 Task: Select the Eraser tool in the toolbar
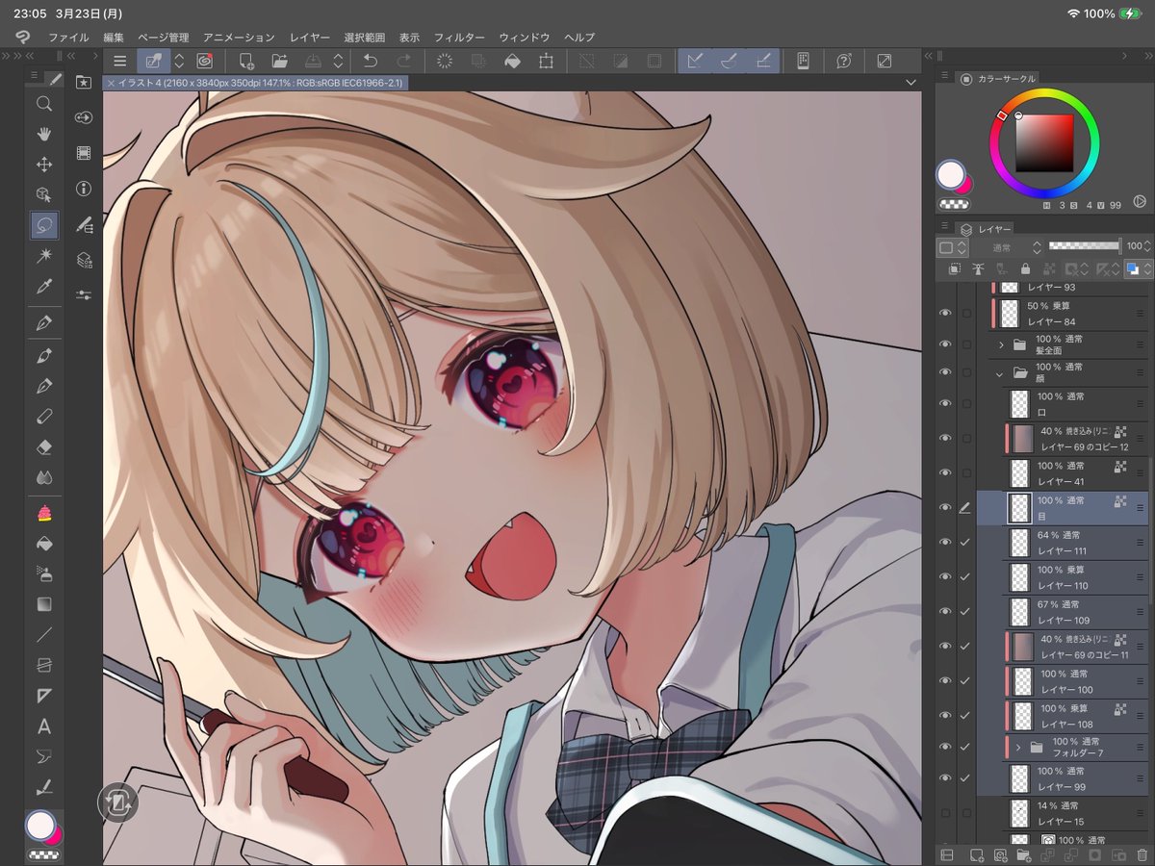[43, 446]
